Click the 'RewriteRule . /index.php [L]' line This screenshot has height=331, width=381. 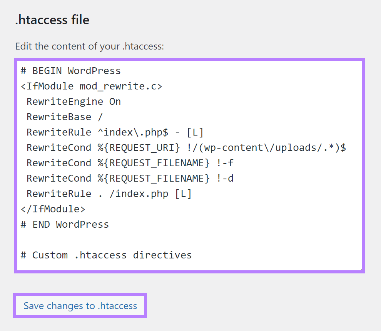click(x=109, y=194)
